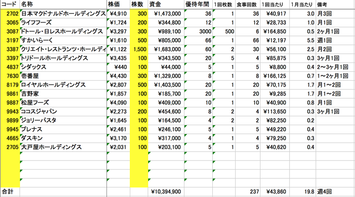355x197 pixels.
Task: Click the code cell 9899
Action: 10,121
